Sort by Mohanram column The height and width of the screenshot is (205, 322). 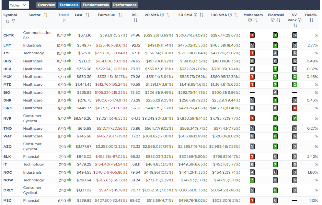coord(256,20)
